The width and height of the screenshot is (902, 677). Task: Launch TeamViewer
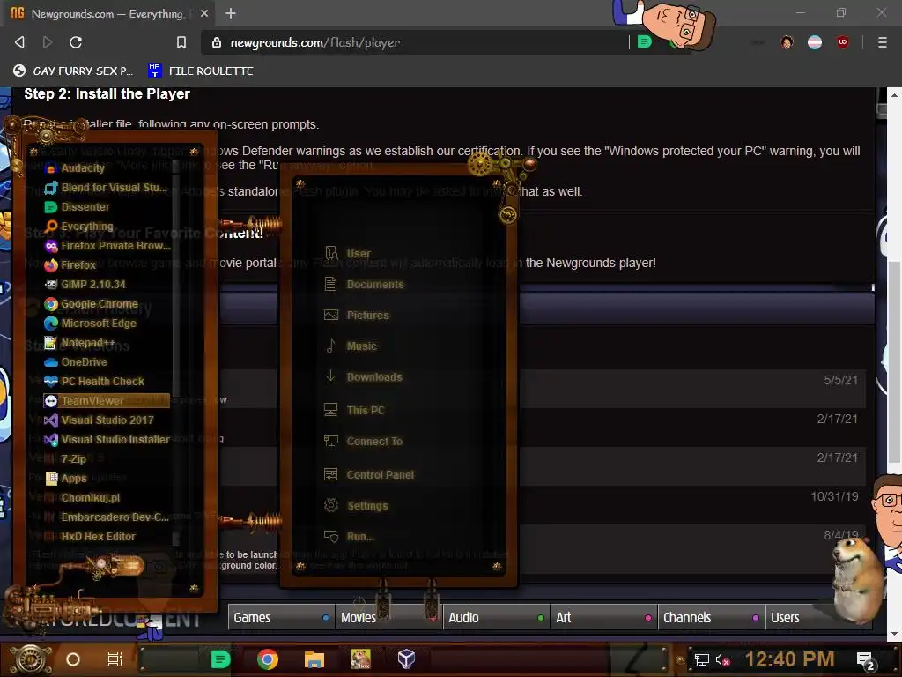107,401
